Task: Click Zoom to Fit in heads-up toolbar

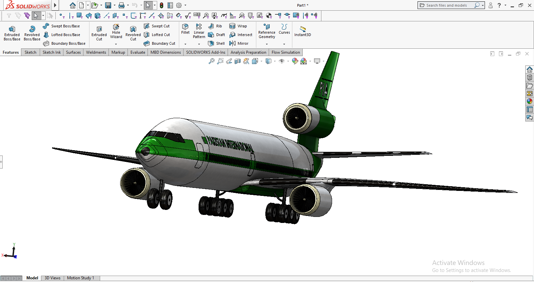Action: tap(212, 61)
